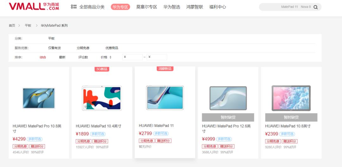Click the ¥2799 price

(145, 133)
